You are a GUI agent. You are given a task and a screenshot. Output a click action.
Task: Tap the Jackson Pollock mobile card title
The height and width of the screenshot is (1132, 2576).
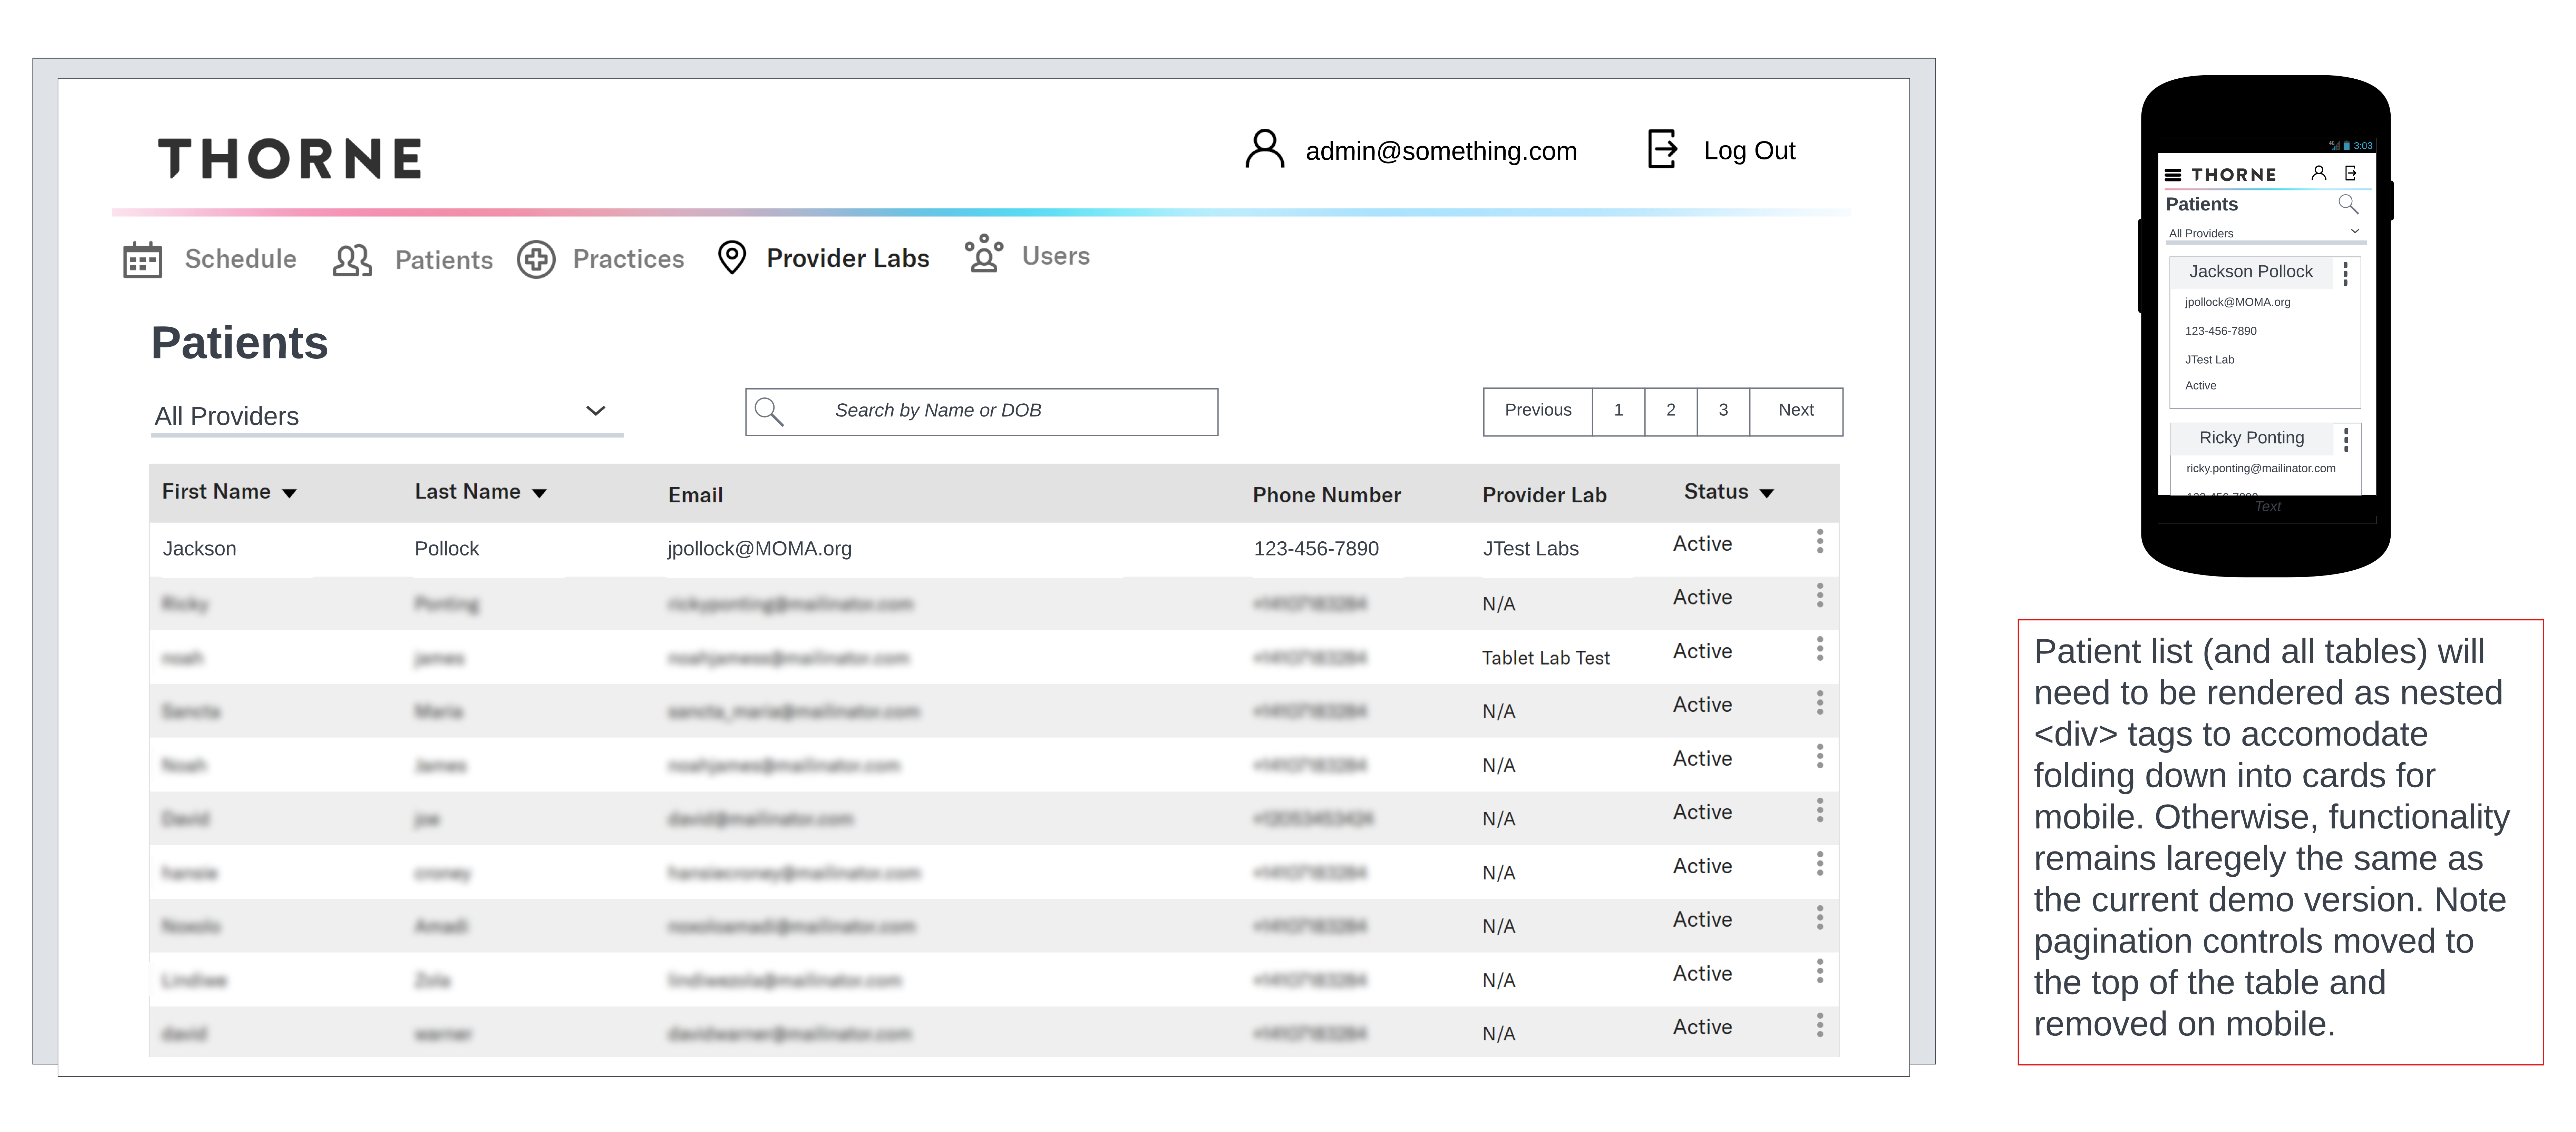click(2250, 272)
